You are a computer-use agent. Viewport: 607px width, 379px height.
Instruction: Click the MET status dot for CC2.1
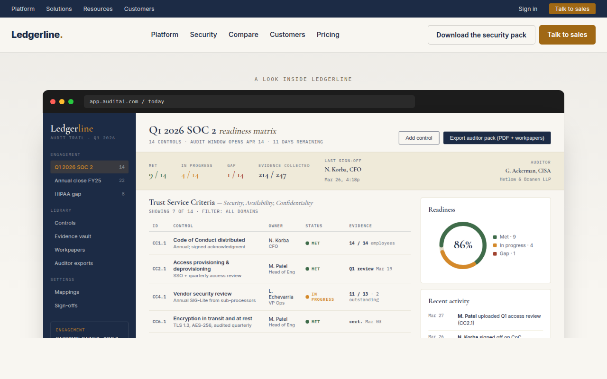307,269
